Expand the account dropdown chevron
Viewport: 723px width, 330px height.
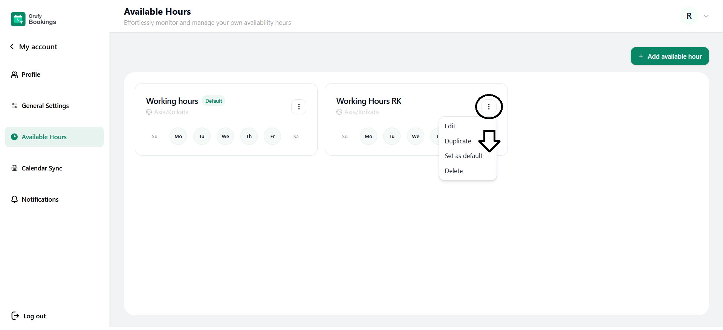click(706, 16)
